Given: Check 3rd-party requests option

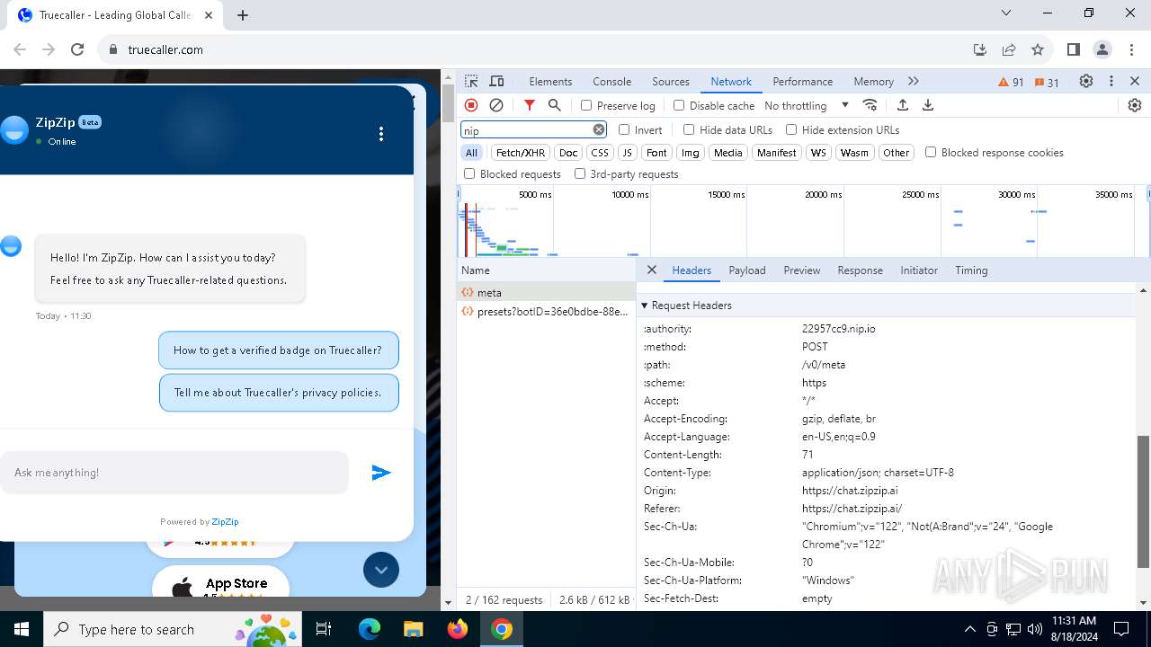Looking at the screenshot, I should [580, 173].
